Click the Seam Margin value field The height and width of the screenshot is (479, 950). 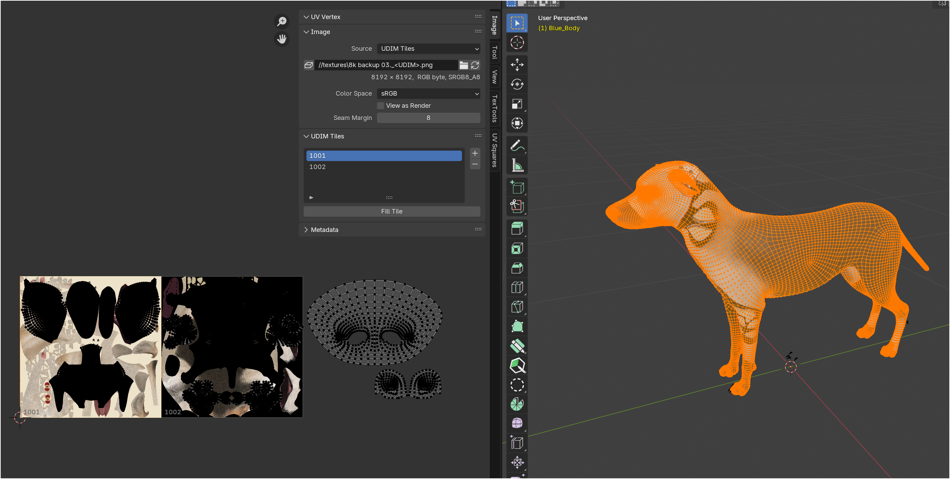pyautogui.click(x=429, y=118)
